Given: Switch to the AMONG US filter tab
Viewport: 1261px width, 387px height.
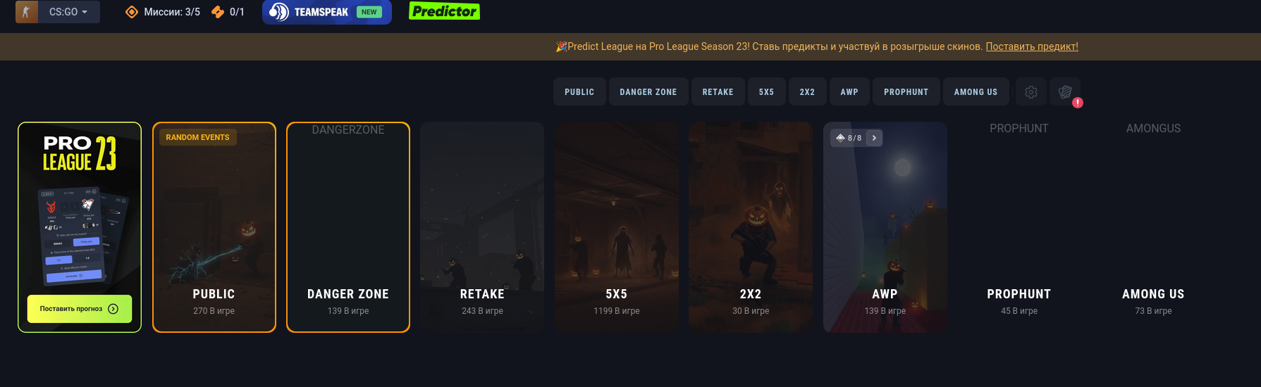Looking at the screenshot, I should click(976, 92).
